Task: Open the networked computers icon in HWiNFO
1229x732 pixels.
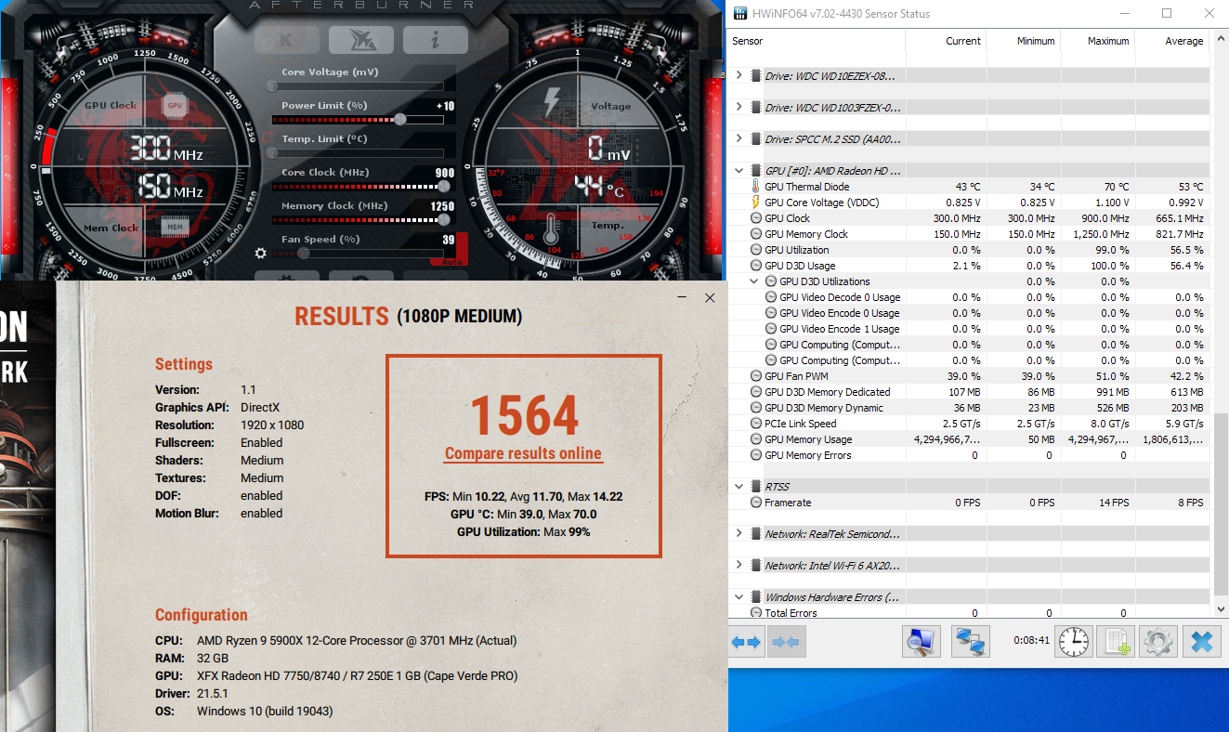Action: click(x=971, y=642)
